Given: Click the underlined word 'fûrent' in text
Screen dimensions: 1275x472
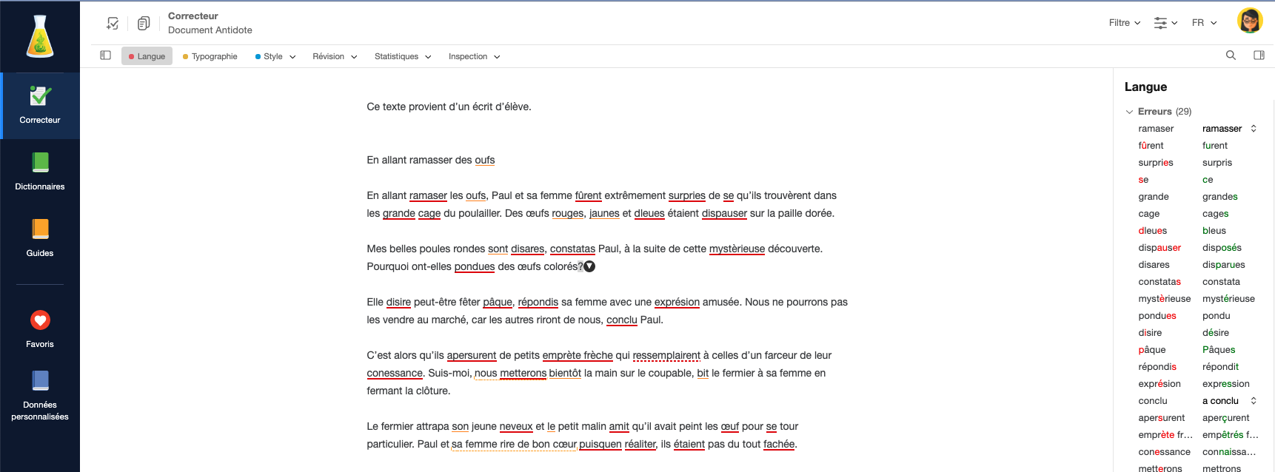Looking at the screenshot, I should pyautogui.click(x=588, y=196).
